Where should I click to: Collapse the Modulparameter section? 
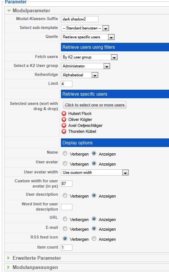pos(9,11)
